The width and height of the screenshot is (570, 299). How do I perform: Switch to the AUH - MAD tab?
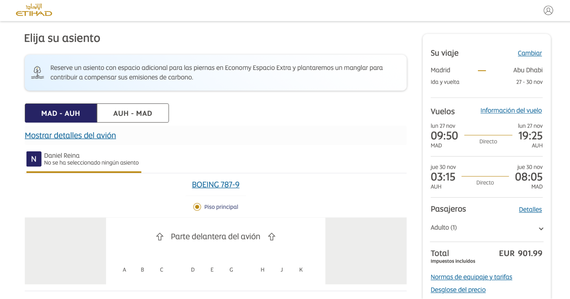tap(133, 113)
